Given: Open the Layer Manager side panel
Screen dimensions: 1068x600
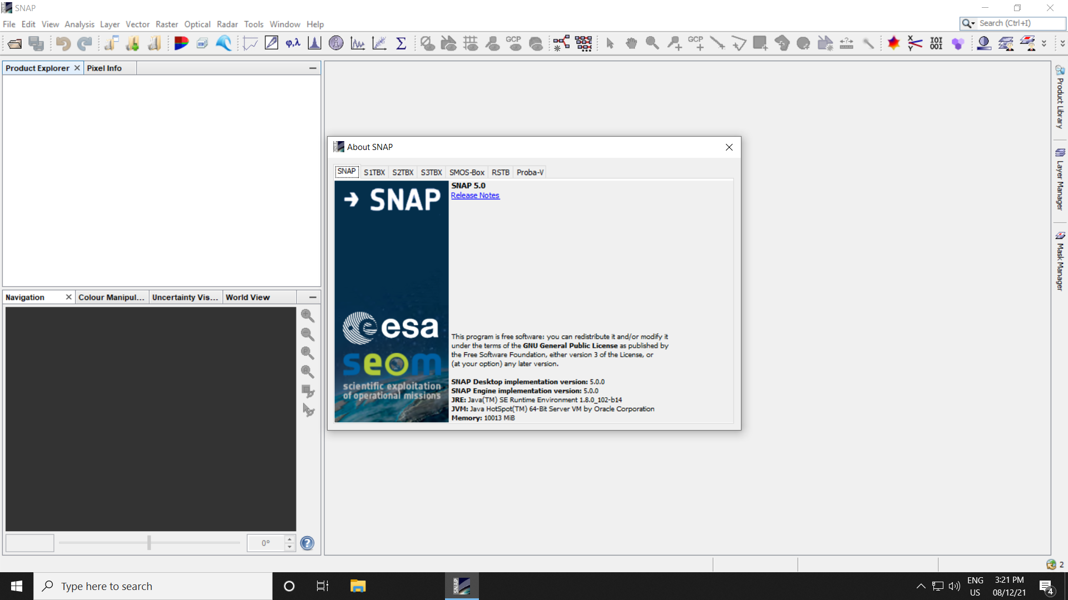Looking at the screenshot, I should point(1060,180).
